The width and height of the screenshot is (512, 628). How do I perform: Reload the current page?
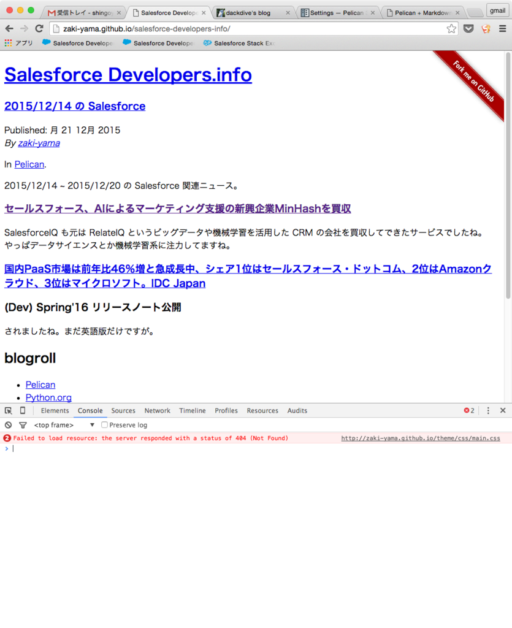point(39,28)
